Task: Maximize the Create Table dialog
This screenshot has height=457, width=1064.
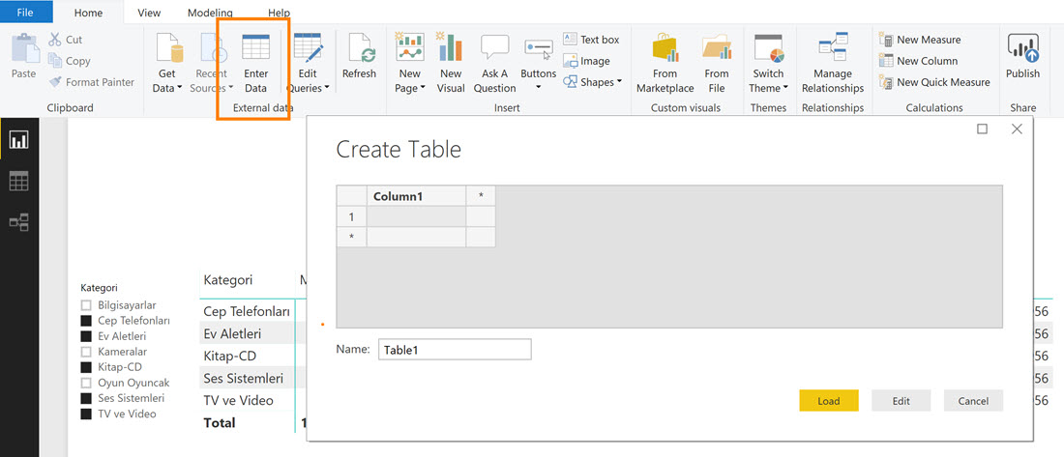Action: (982, 129)
